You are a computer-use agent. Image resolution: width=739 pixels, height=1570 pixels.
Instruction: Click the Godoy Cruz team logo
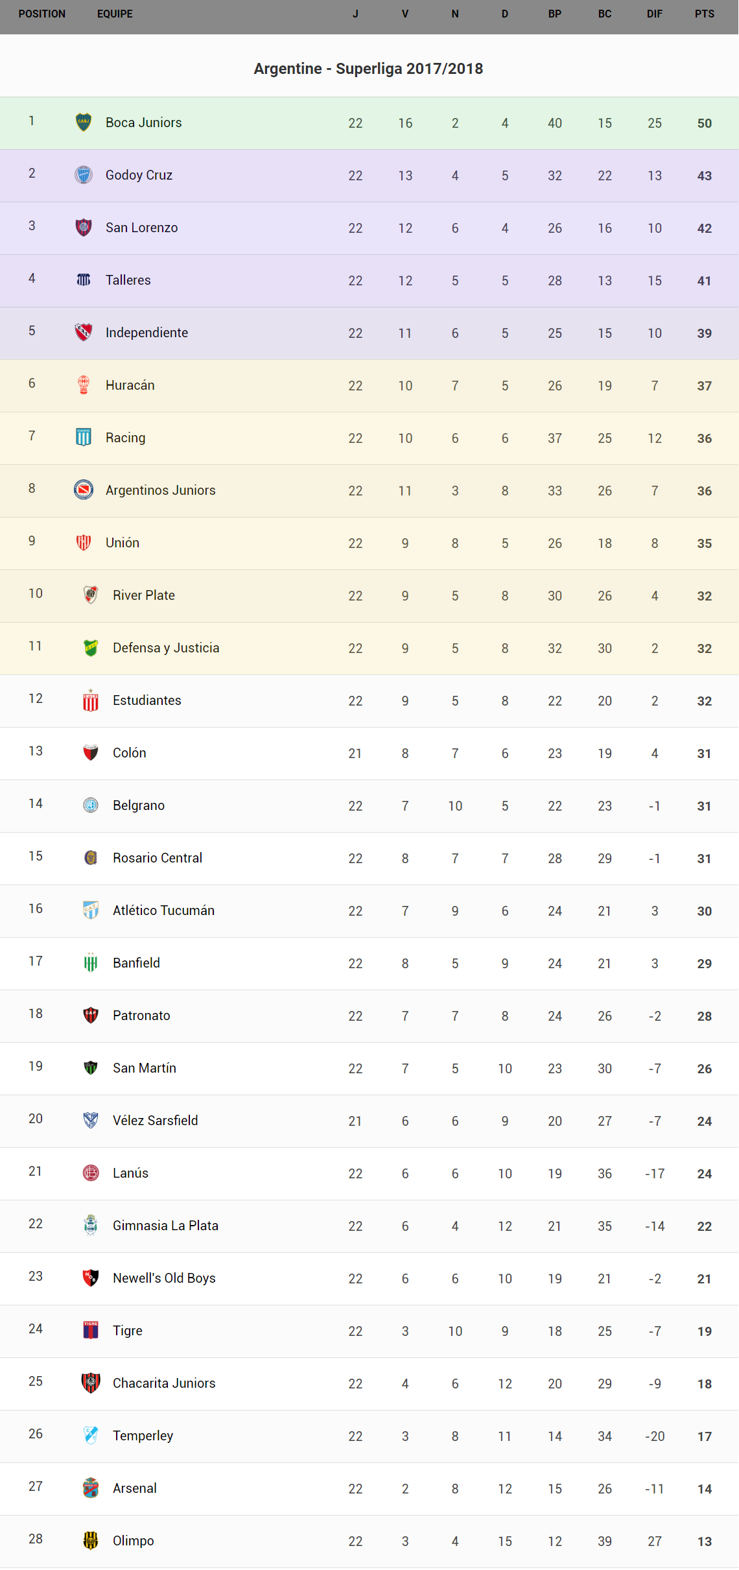(84, 174)
